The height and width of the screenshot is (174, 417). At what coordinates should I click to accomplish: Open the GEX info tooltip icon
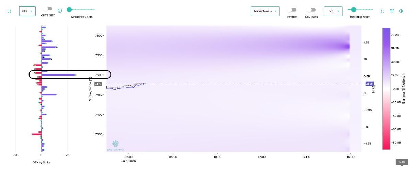[x=60, y=11]
